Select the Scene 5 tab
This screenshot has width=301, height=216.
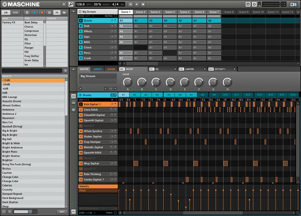(x=185, y=12)
